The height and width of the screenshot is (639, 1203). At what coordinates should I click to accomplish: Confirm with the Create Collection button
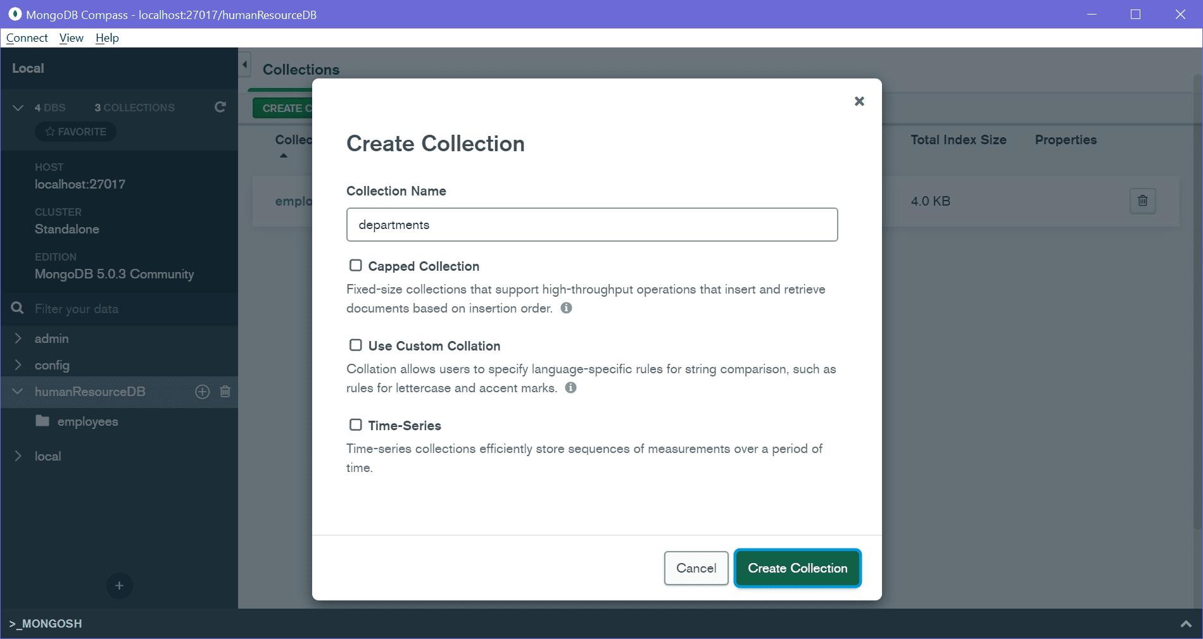pos(797,568)
